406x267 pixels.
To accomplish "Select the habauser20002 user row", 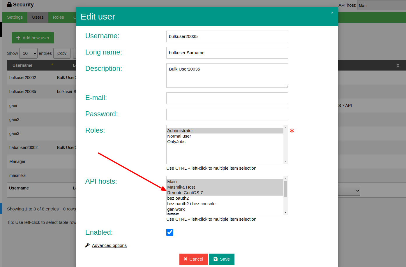I will pyautogui.click(x=42, y=147).
